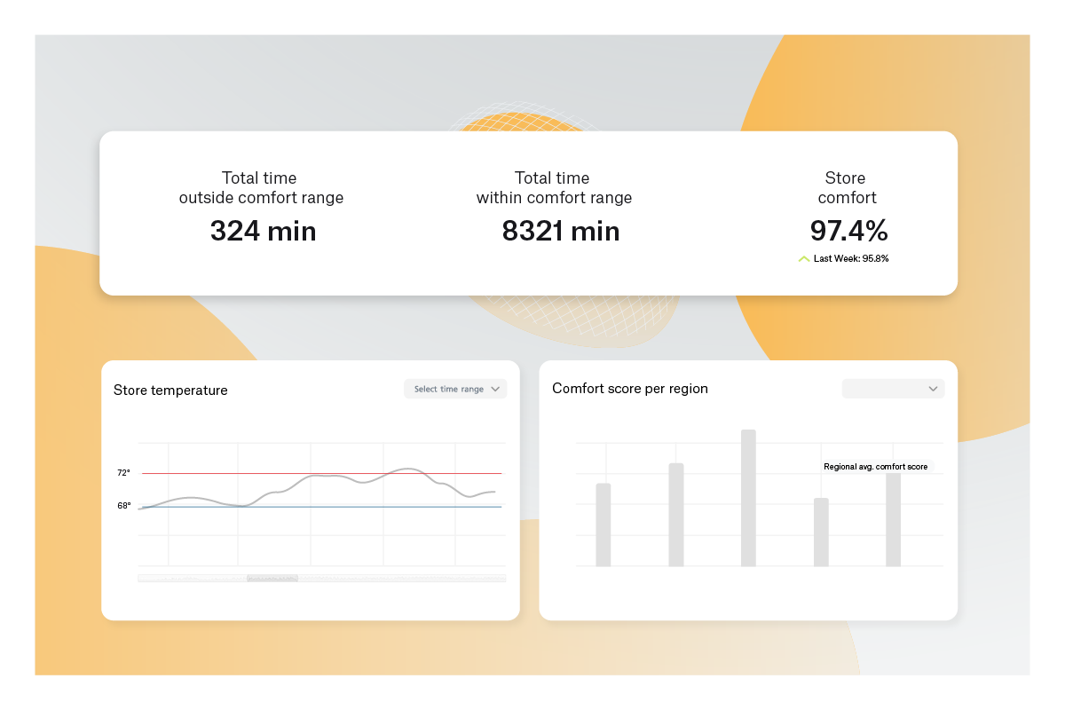Click the shortest fourth bar in comfort chart
The image size is (1065, 710).
click(821, 532)
